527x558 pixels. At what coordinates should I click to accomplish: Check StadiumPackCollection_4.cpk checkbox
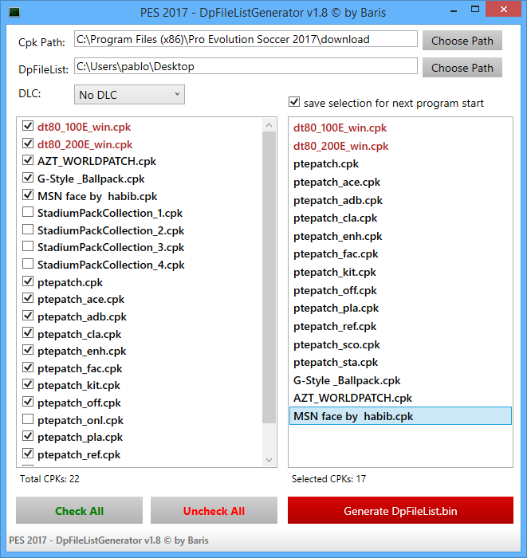(28, 264)
